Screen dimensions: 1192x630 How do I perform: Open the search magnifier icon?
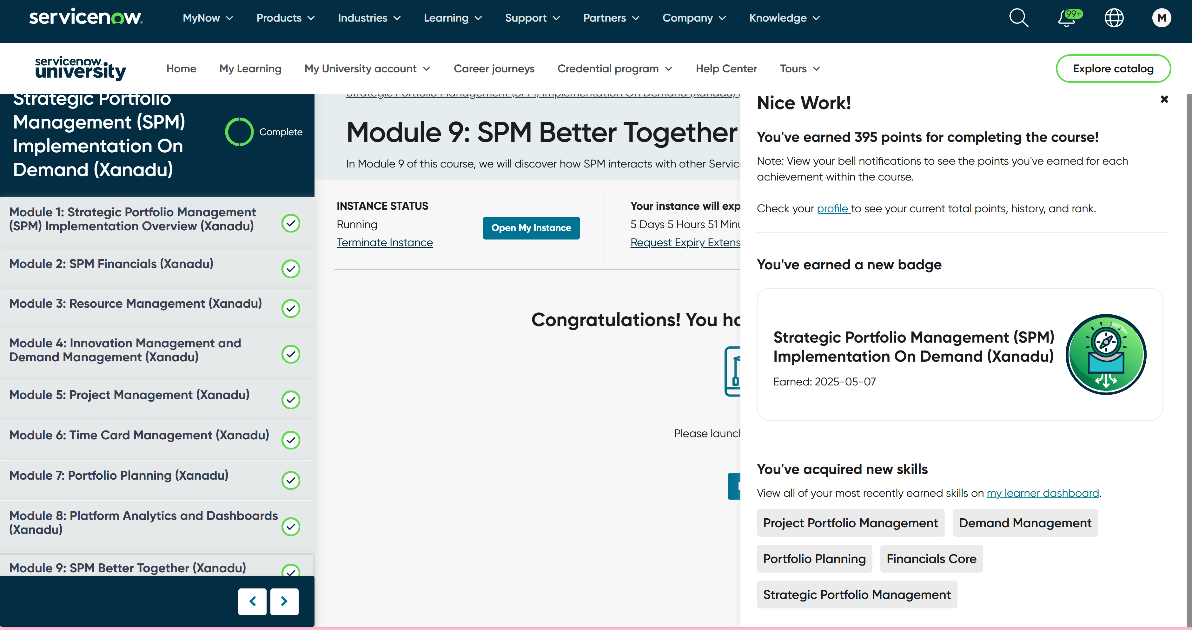(x=1018, y=18)
